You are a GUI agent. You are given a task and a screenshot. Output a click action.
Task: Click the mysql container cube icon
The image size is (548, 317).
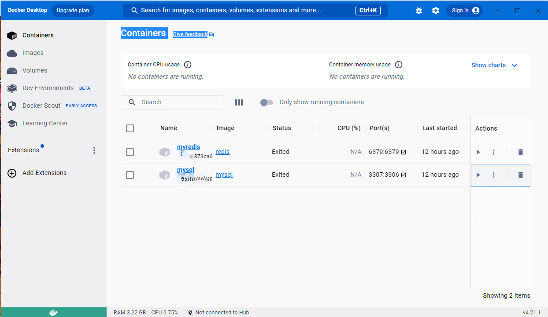click(x=165, y=175)
